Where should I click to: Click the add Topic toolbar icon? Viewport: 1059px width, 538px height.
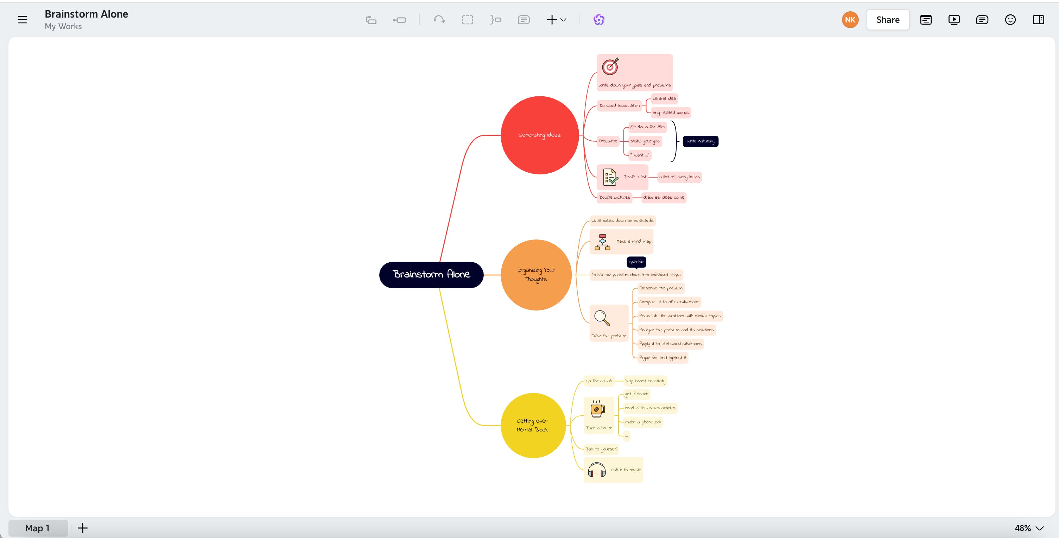(x=371, y=20)
